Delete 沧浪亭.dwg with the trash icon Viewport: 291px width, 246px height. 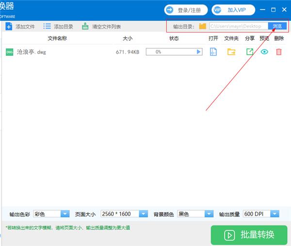click(x=279, y=52)
